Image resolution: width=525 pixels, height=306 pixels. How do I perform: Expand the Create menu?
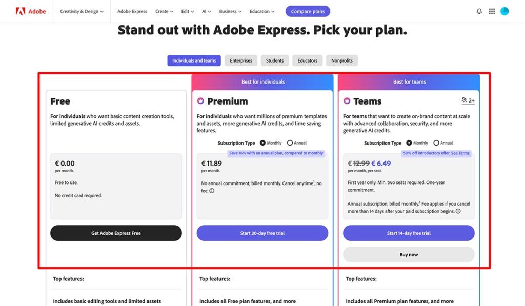point(164,11)
